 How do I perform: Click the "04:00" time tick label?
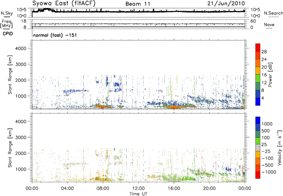[67, 189]
